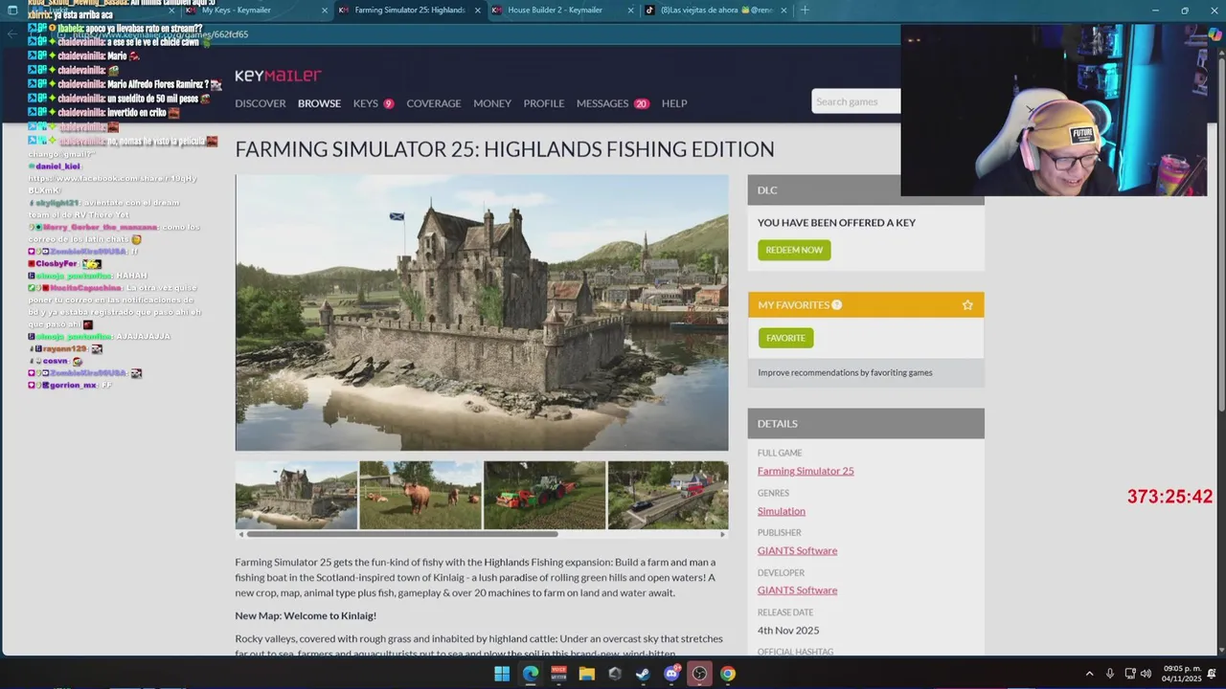The height and width of the screenshot is (689, 1226).
Task: Open the question mark help beside My Favorites
Action: coord(836,305)
